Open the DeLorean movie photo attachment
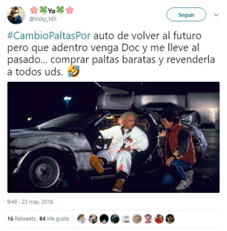Image resolution: width=227 pixels, height=231 pixels. (x=113, y=137)
